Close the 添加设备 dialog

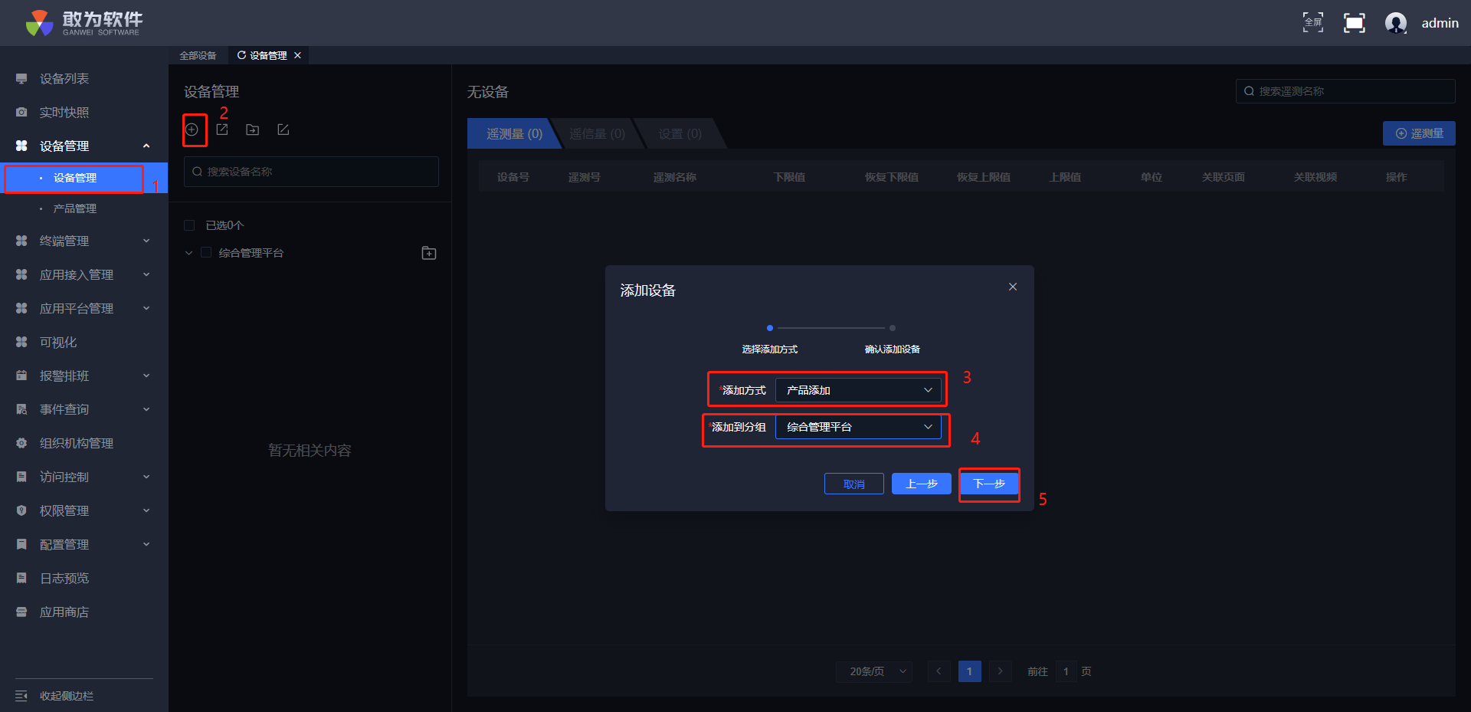click(x=1013, y=287)
